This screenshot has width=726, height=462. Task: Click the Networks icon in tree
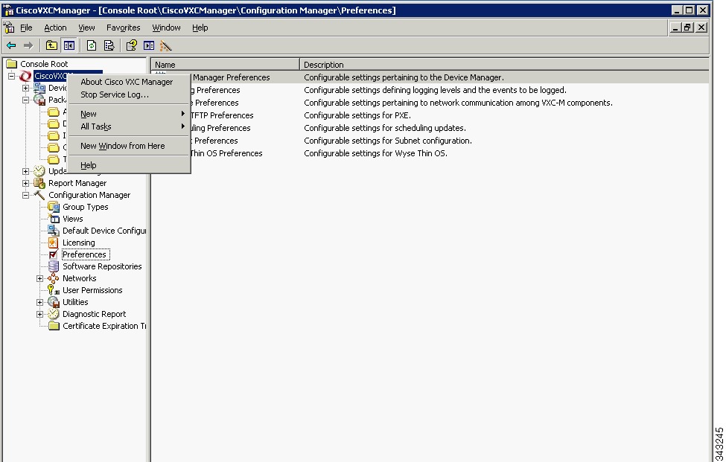click(54, 278)
